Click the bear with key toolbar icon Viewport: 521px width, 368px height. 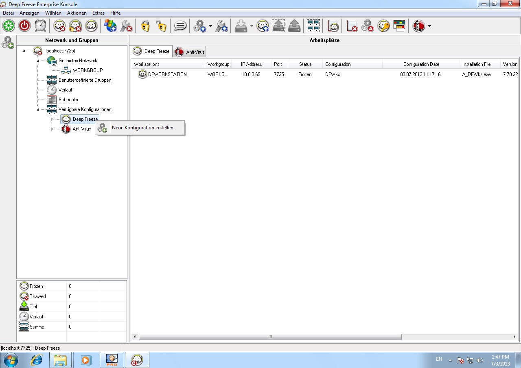pos(383,26)
